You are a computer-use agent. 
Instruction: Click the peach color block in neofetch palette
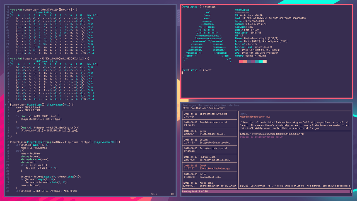point(264,61)
